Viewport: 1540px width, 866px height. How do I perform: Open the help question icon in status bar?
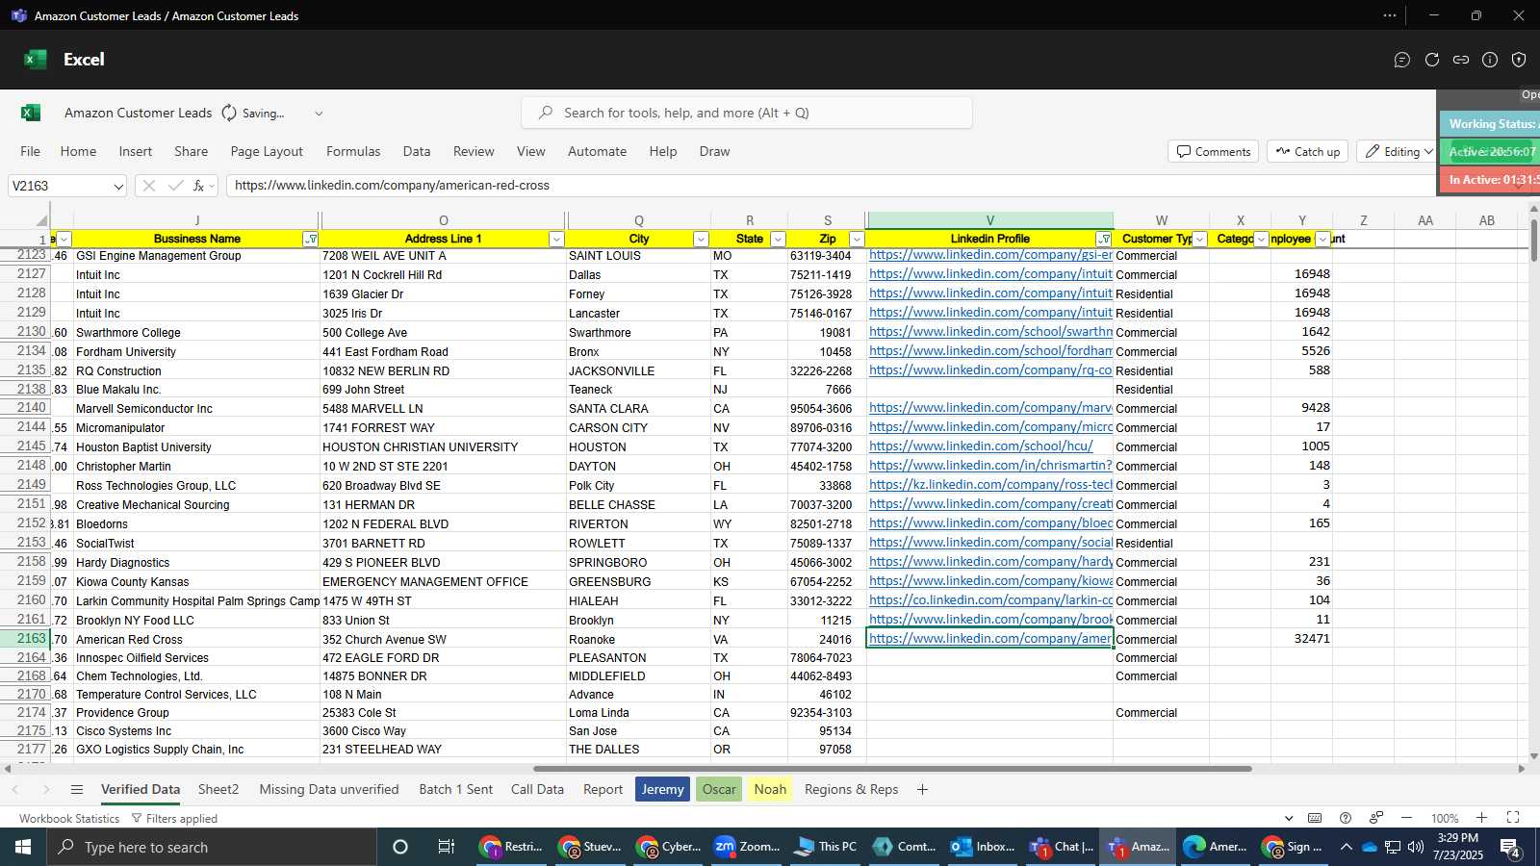point(1346,818)
